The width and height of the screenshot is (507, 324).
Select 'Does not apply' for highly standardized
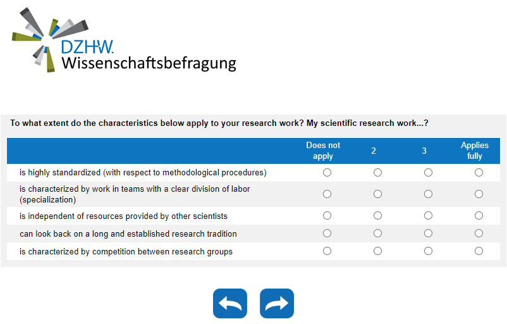tap(327, 173)
